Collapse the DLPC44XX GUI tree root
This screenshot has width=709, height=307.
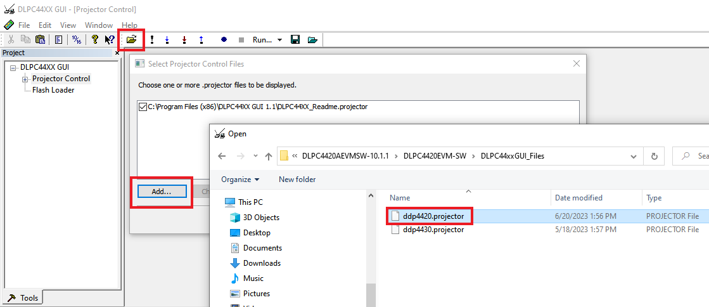tap(13, 68)
